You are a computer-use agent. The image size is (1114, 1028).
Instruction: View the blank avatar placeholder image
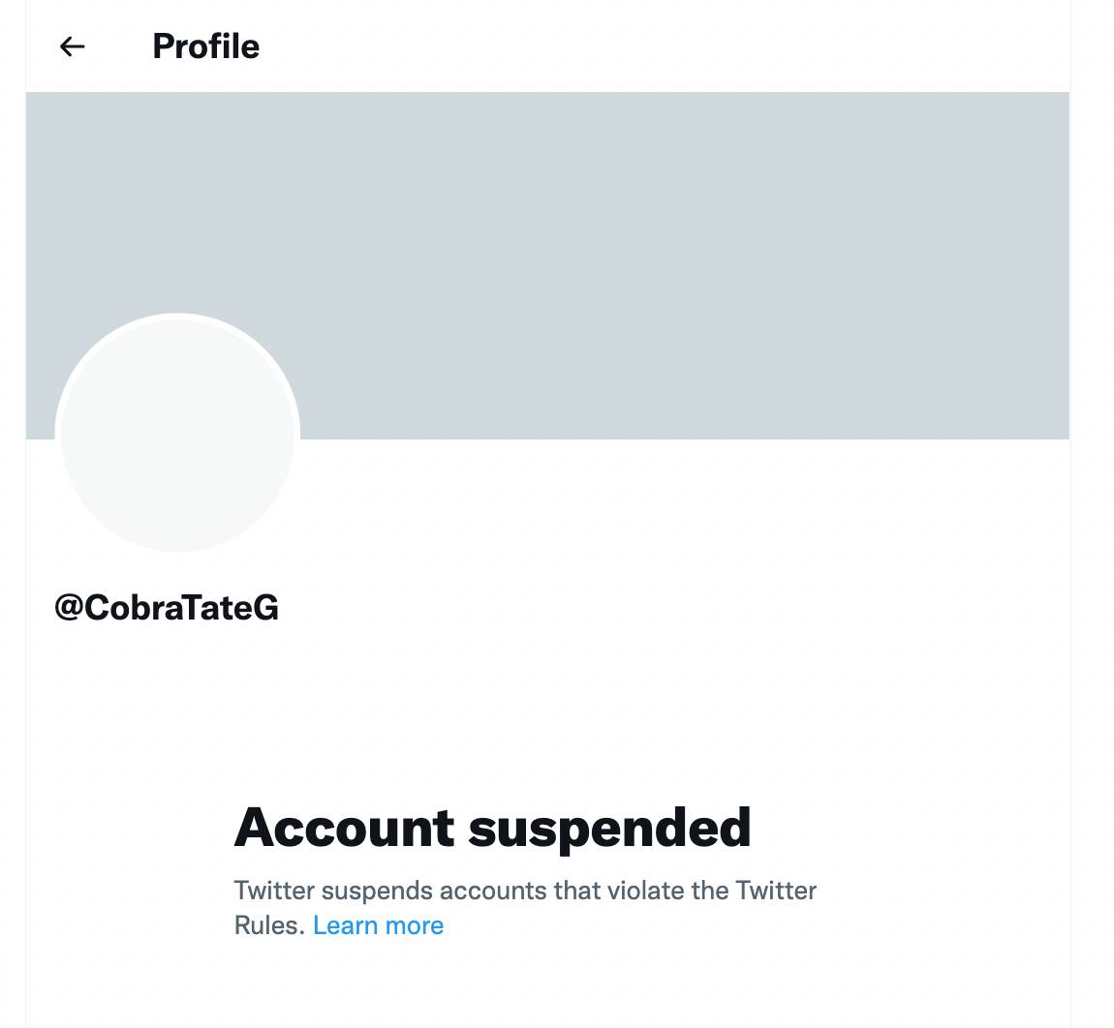click(177, 433)
